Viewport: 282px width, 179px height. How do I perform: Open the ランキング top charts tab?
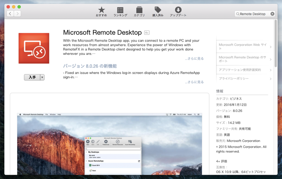pos(120,12)
